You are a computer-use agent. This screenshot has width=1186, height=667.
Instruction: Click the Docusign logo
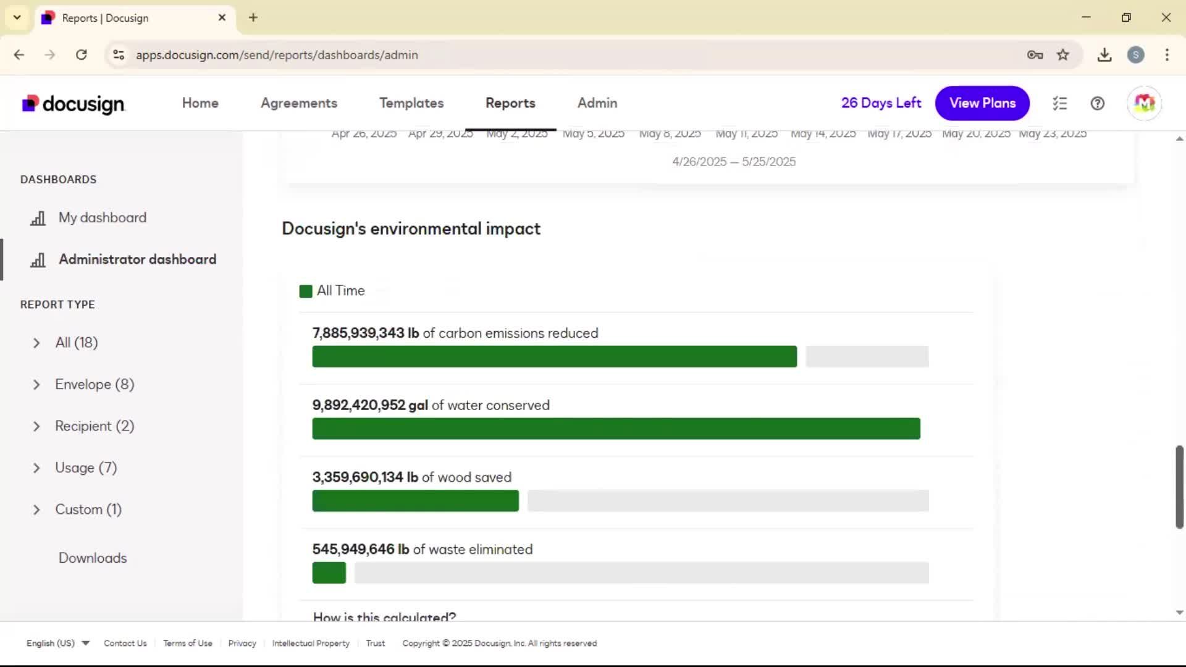point(74,104)
